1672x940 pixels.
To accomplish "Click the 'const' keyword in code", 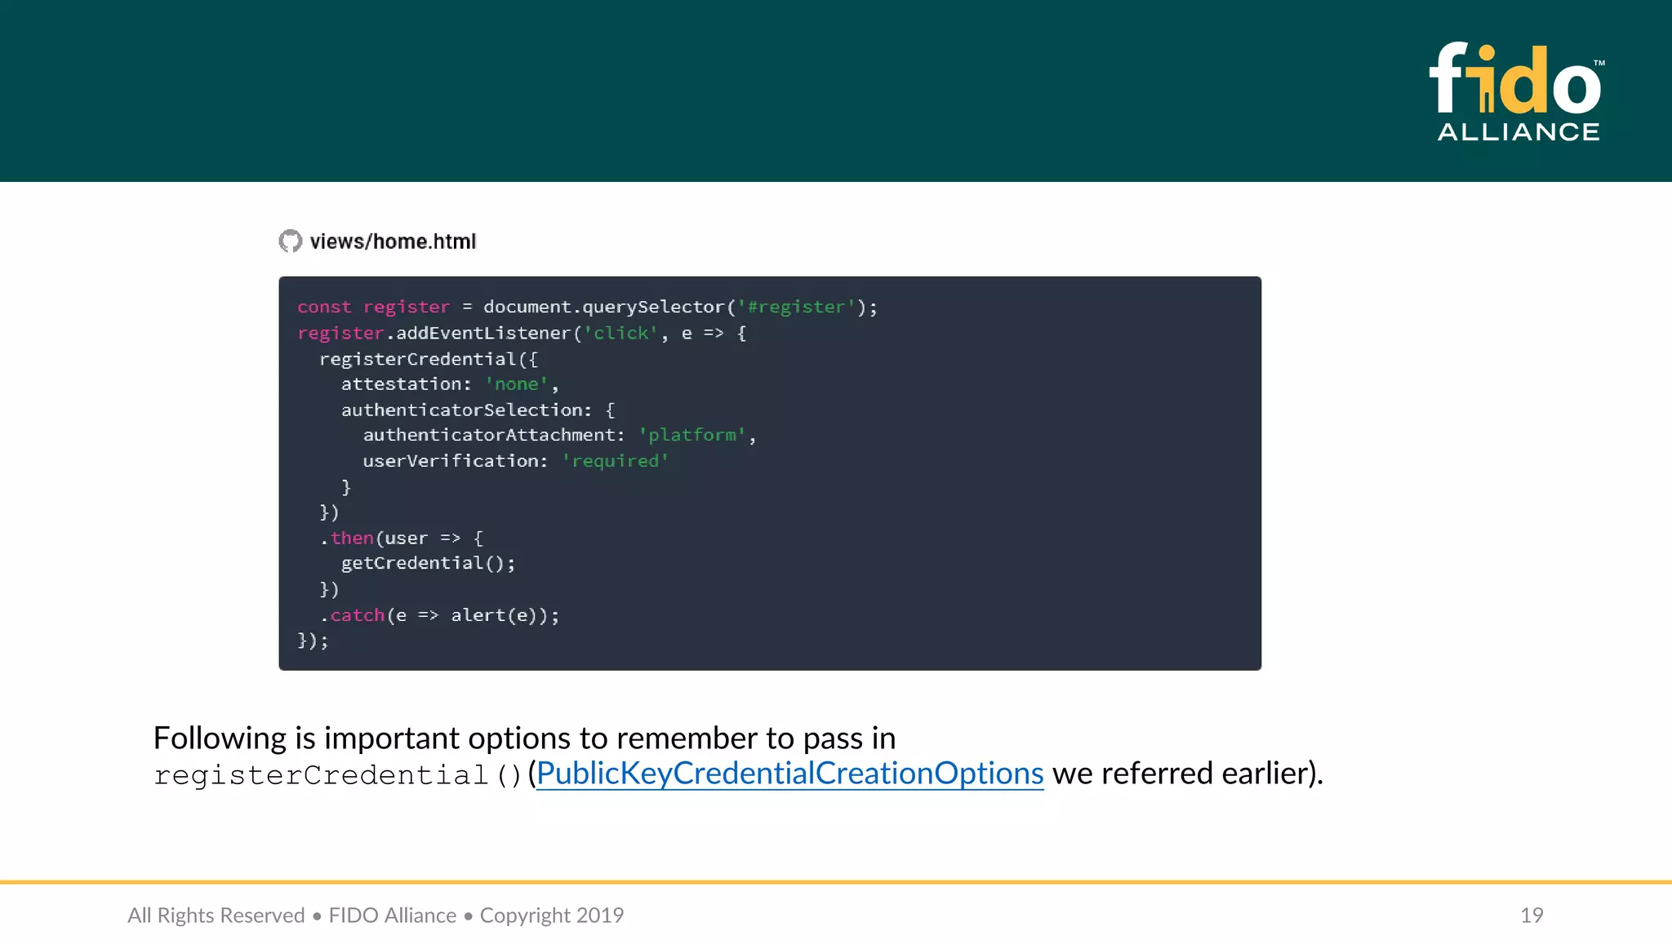I will [324, 308].
